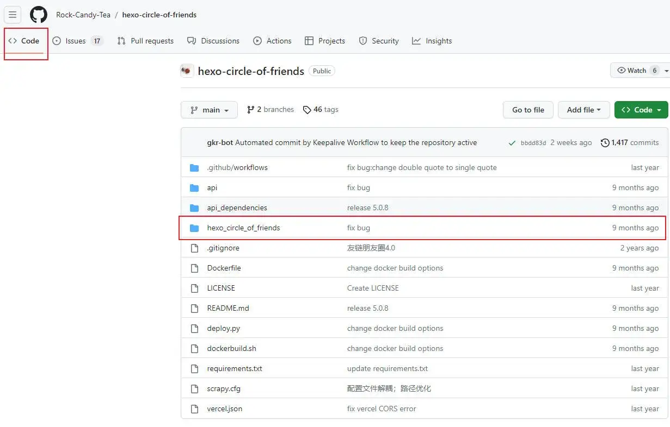The width and height of the screenshot is (670, 427).
Task: Click the tag icon beside 46 tags
Action: coord(307,110)
